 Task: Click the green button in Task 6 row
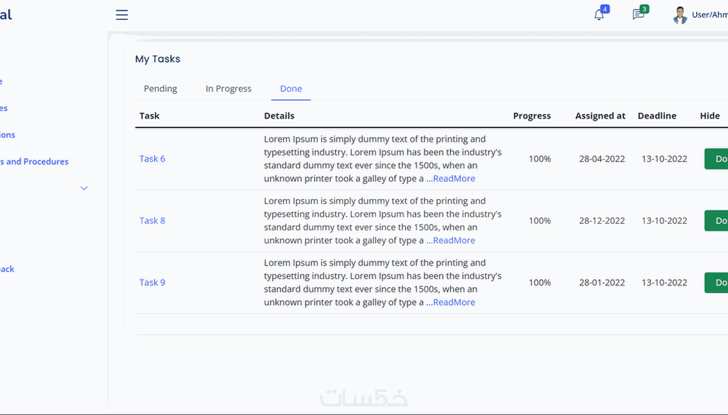pyautogui.click(x=717, y=159)
